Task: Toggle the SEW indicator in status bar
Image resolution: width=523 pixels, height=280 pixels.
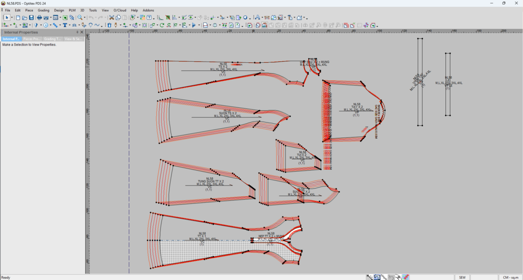Action: [x=462, y=277]
